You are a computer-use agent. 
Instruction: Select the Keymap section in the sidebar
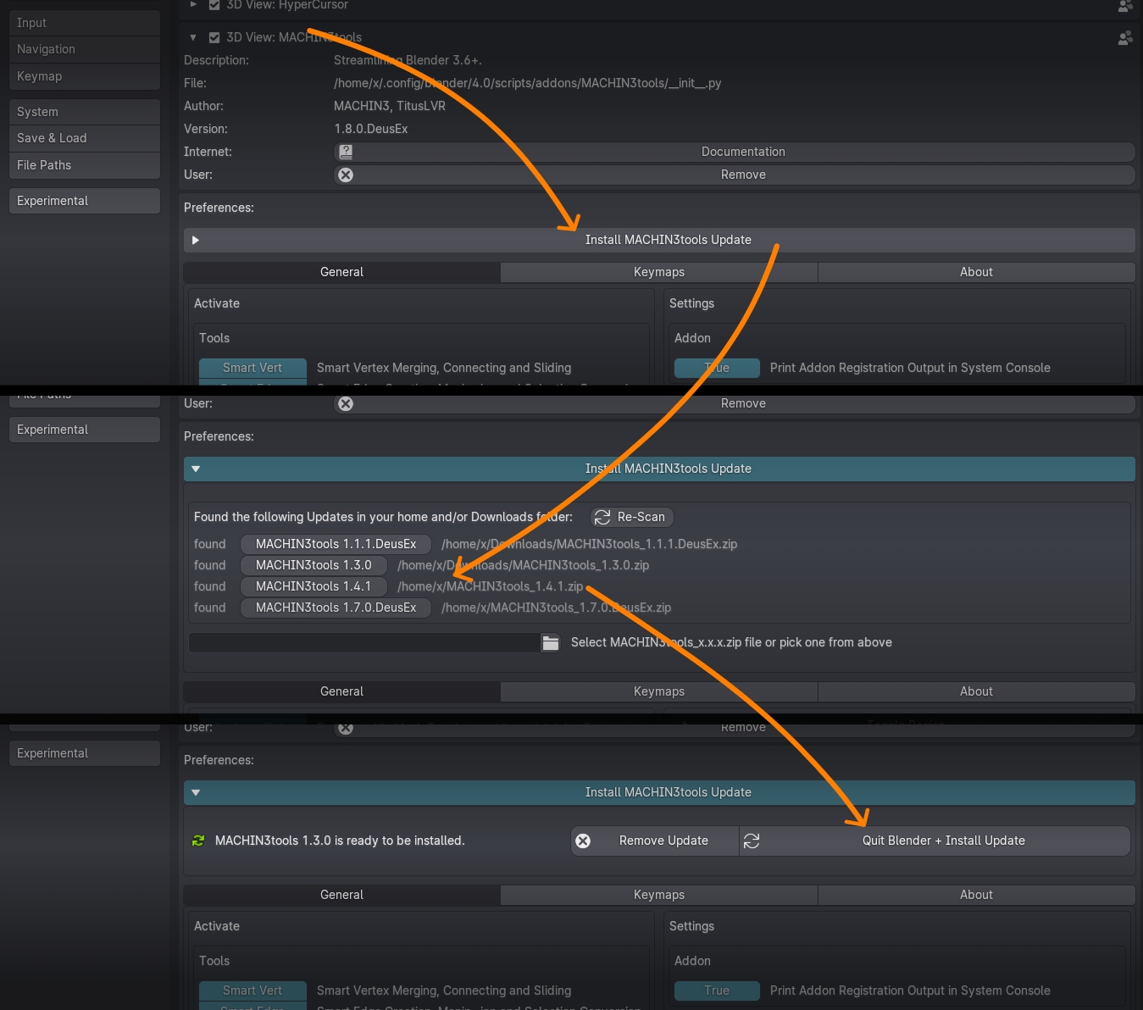(85, 76)
